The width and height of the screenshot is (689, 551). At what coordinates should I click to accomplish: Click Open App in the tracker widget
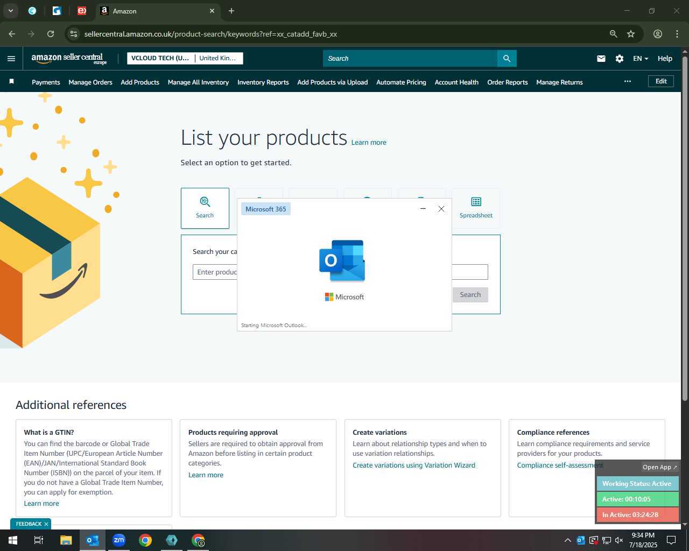pos(659,467)
